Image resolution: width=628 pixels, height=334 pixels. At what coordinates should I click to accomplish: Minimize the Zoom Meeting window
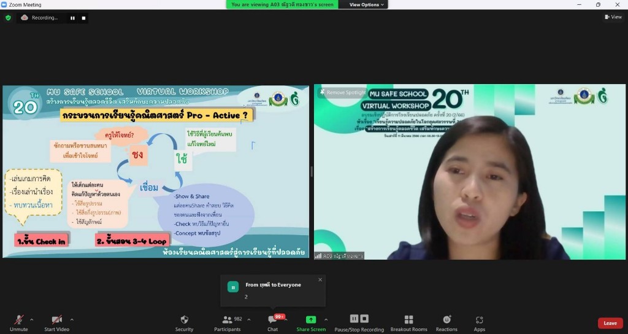579,4
